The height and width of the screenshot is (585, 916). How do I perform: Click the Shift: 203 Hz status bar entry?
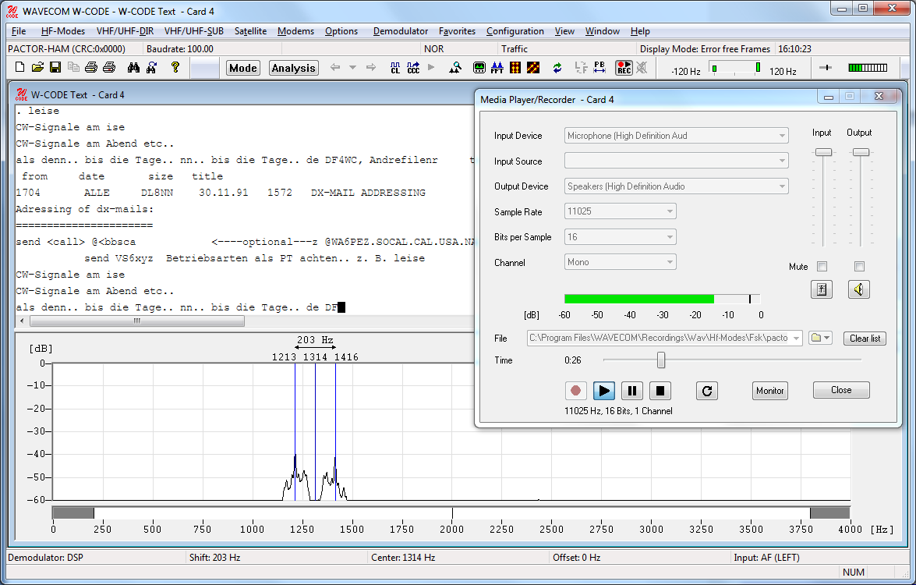pyautogui.click(x=215, y=558)
